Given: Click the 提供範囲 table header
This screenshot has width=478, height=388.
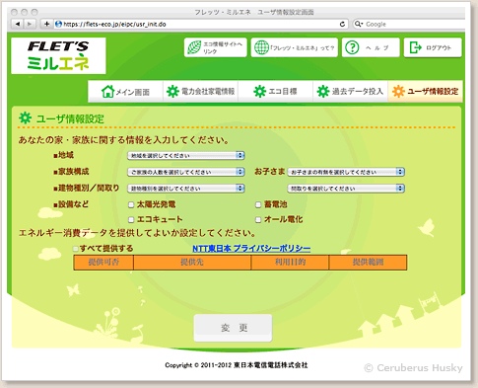Looking at the screenshot, I should tap(368, 263).
